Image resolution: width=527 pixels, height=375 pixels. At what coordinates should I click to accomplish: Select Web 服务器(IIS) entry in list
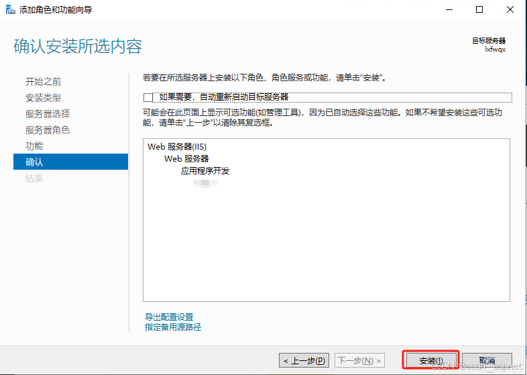pos(177,147)
